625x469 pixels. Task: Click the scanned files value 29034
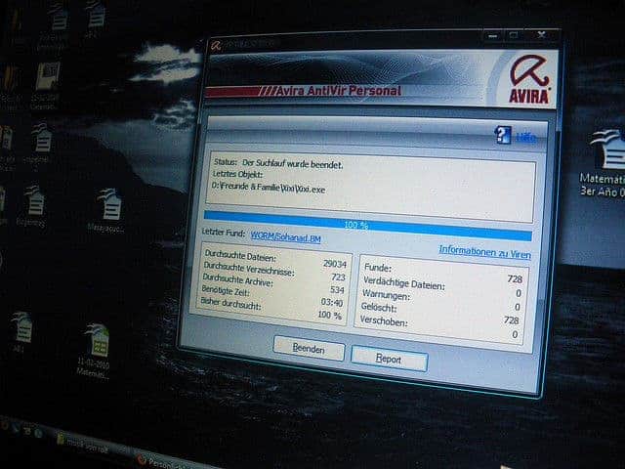[x=335, y=264]
